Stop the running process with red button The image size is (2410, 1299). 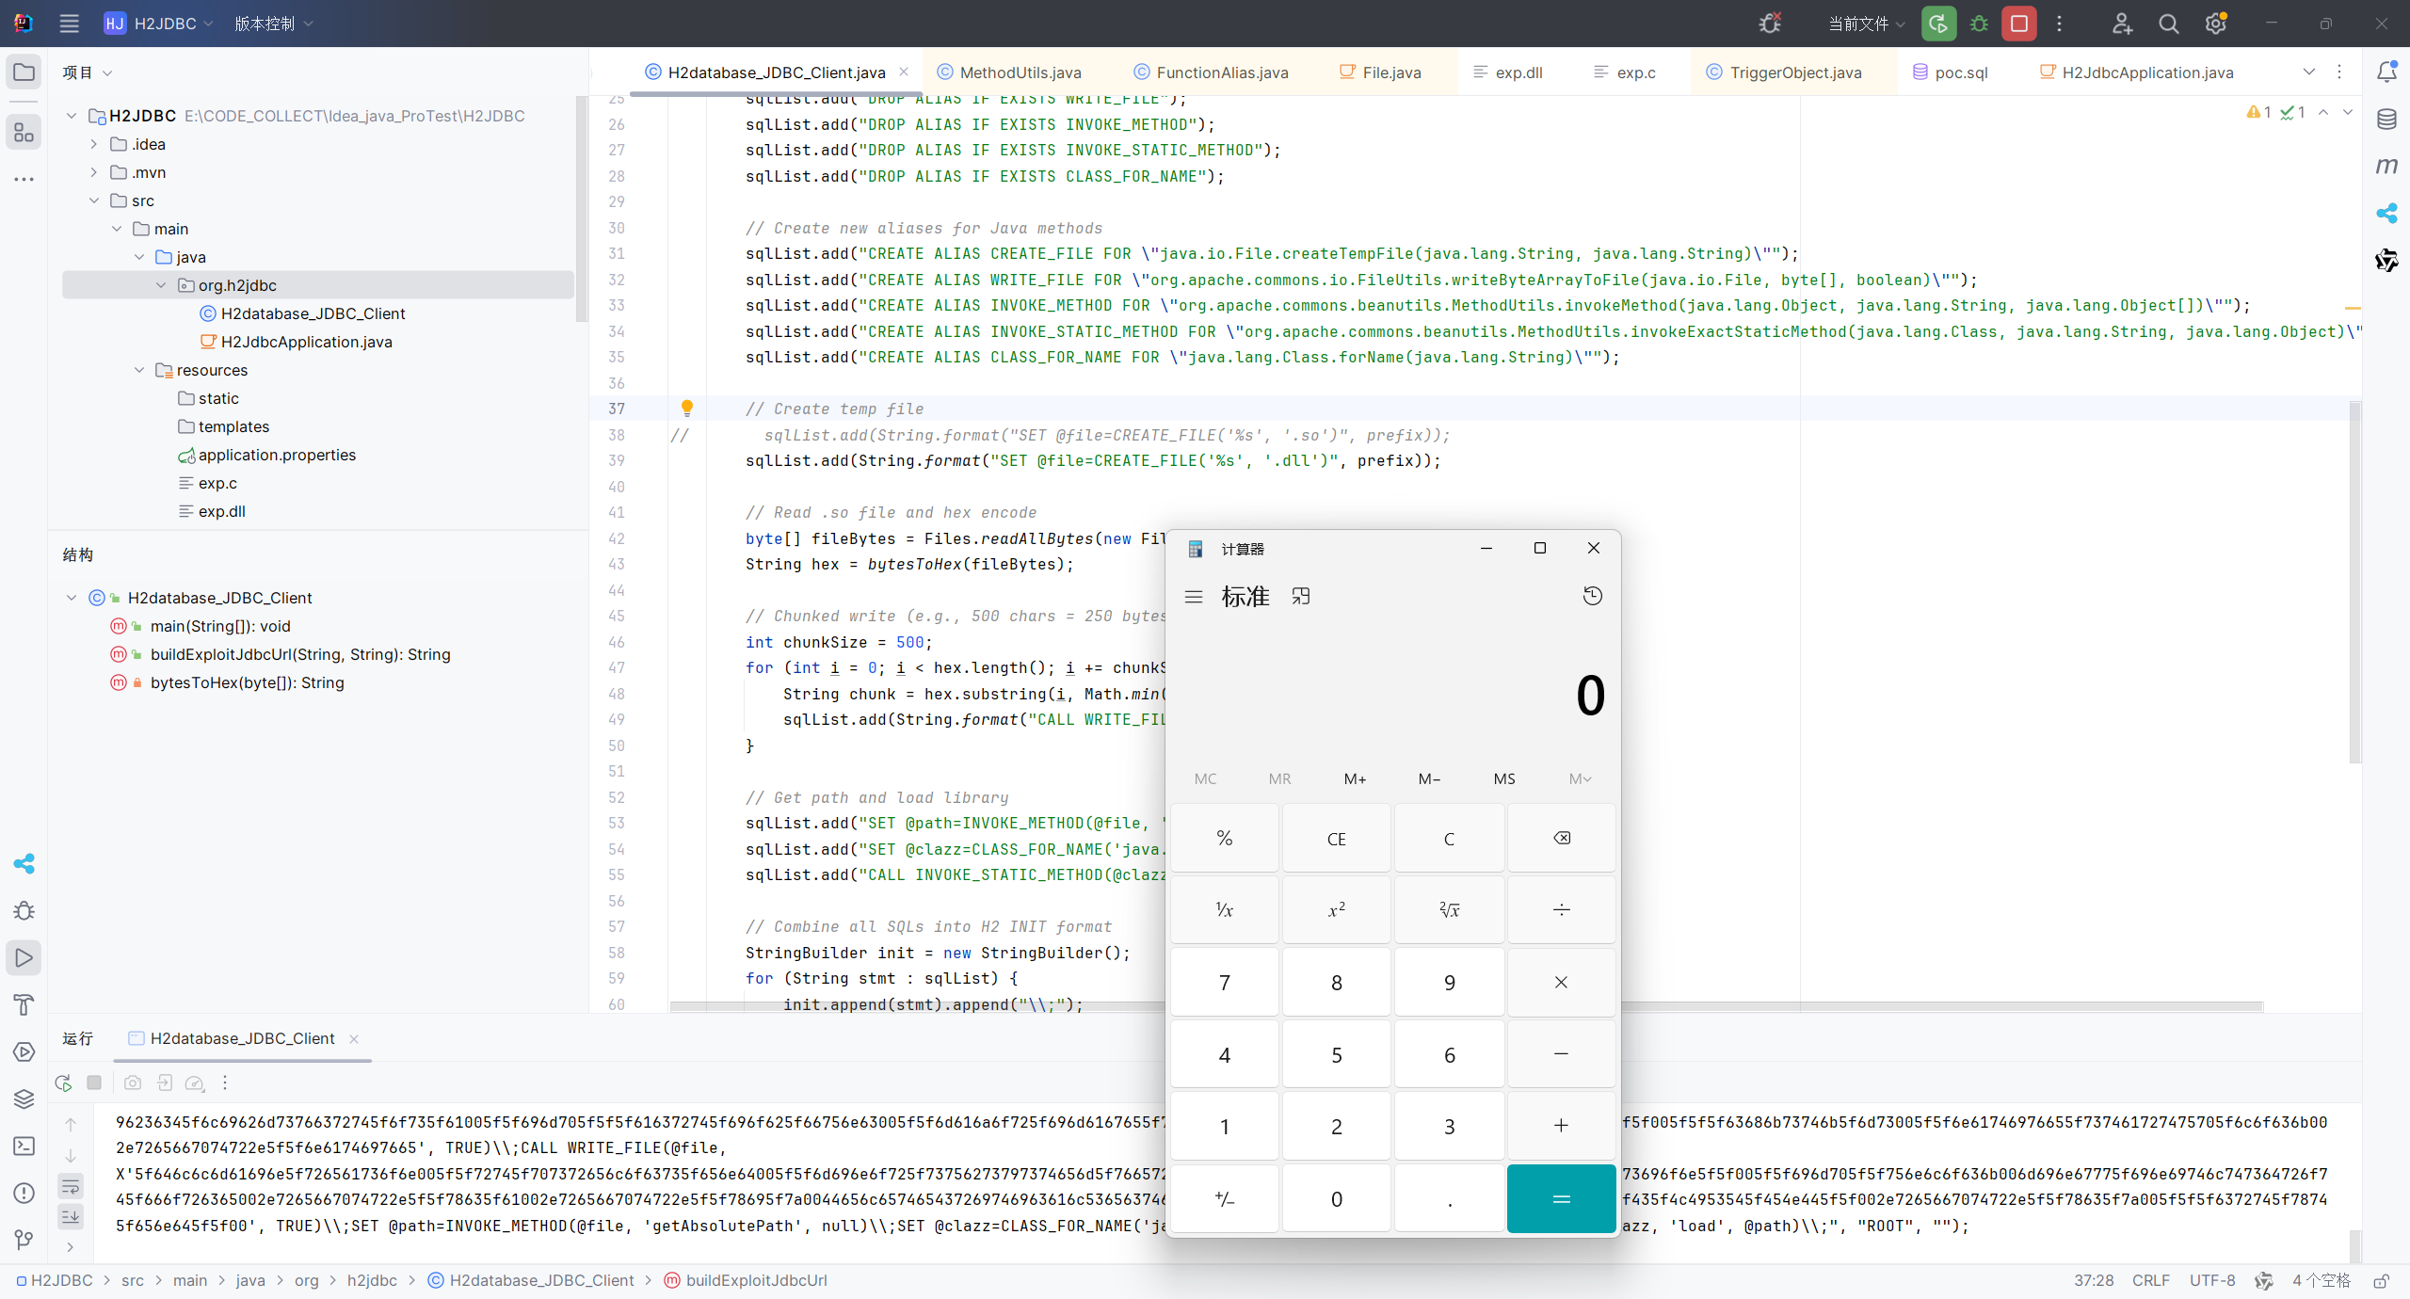pyautogui.click(x=2019, y=24)
